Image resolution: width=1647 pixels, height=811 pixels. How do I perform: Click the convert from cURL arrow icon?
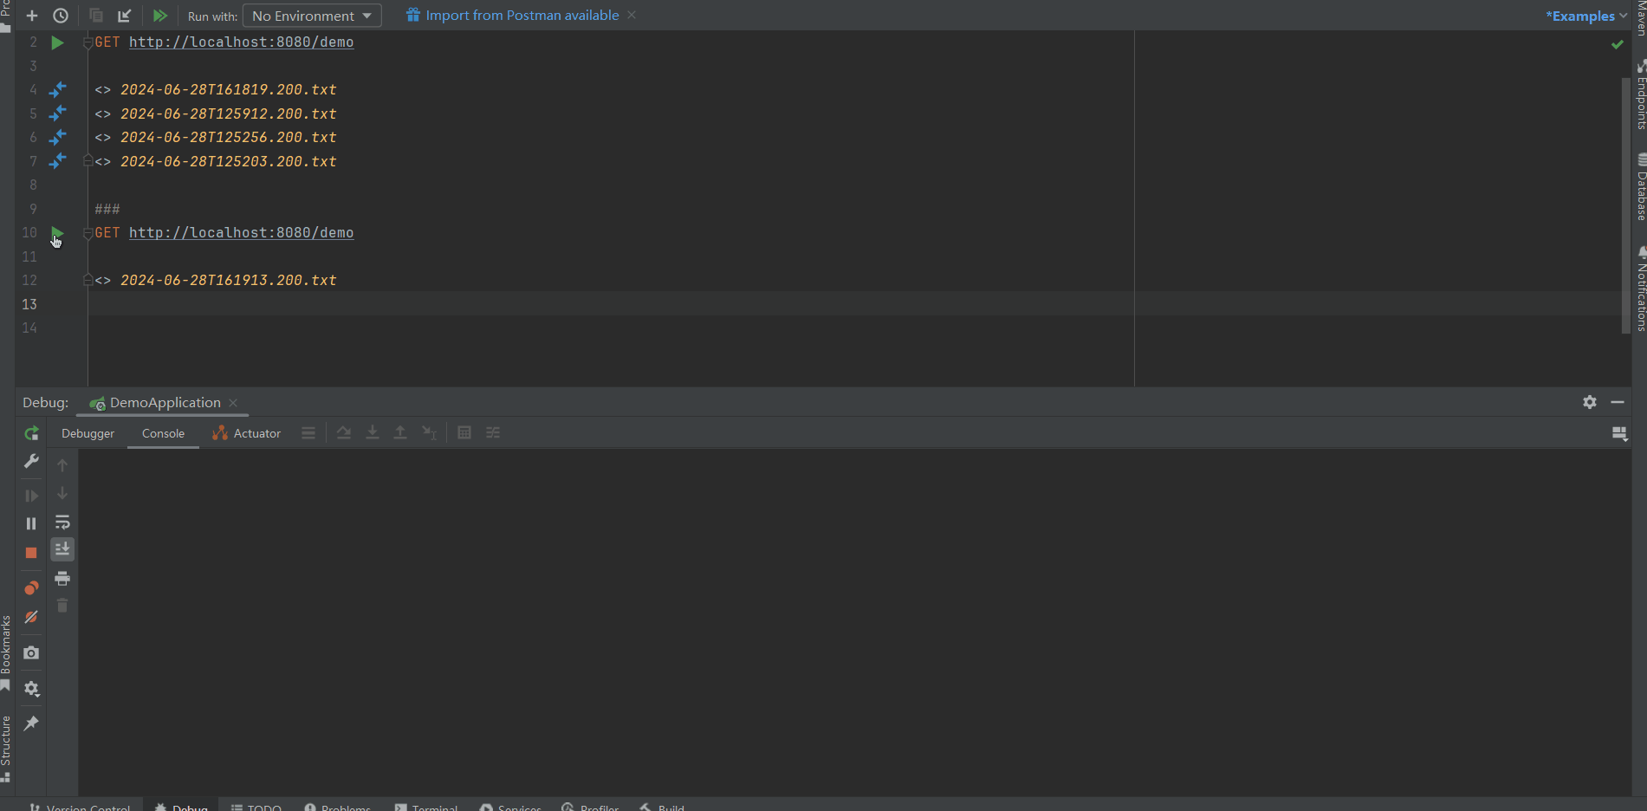(x=125, y=16)
